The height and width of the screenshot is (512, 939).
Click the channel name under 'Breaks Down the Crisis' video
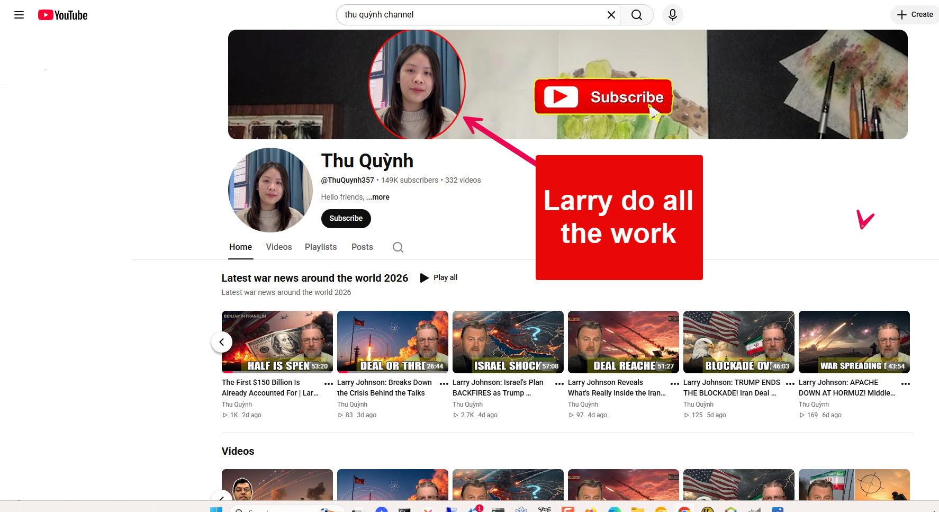point(352,405)
